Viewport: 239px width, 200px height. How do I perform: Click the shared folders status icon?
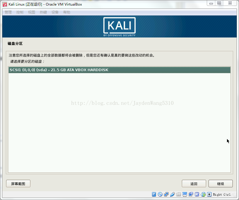tap(179, 194)
